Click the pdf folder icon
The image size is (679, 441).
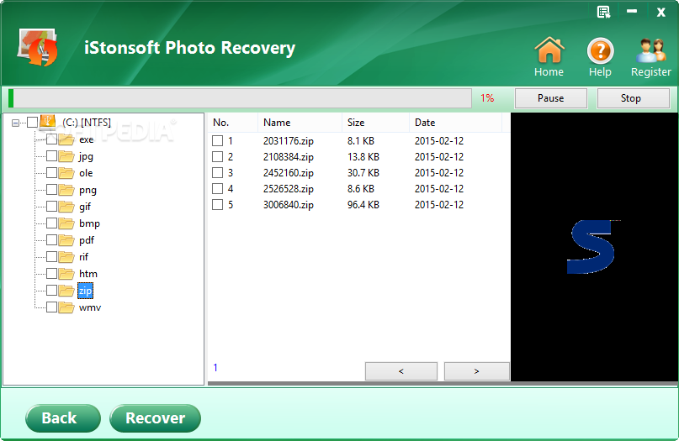click(66, 240)
